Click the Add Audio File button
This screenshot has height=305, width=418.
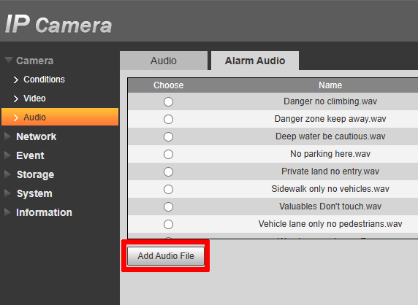pos(166,256)
